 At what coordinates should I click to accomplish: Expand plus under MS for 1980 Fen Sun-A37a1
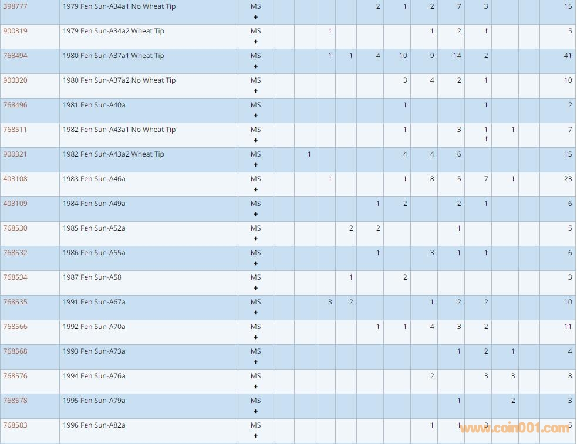click(x=255, y=67)
